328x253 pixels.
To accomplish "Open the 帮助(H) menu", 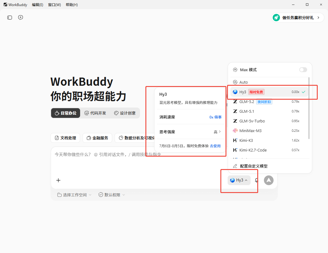I will pos(72,5).
